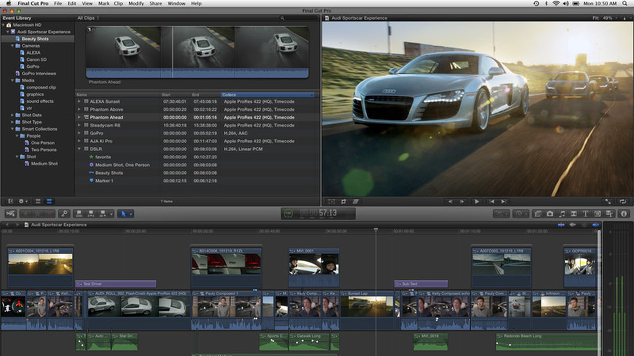Toggle video skimming in the timeline
This screenshot has height=356, width=634.
click(561, 224)
